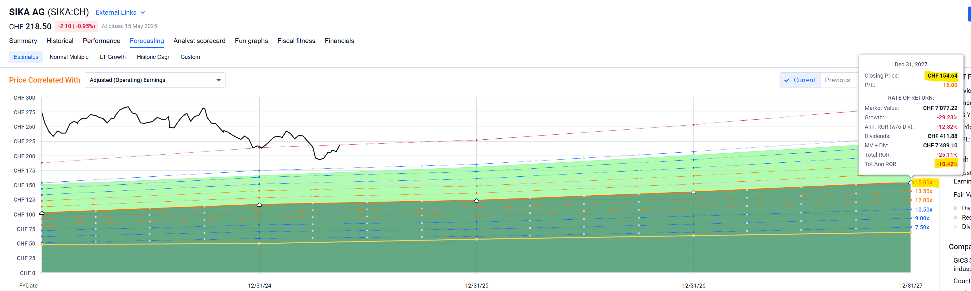Click the triangle marker at 12/31/26

click(x=694, y=192)
